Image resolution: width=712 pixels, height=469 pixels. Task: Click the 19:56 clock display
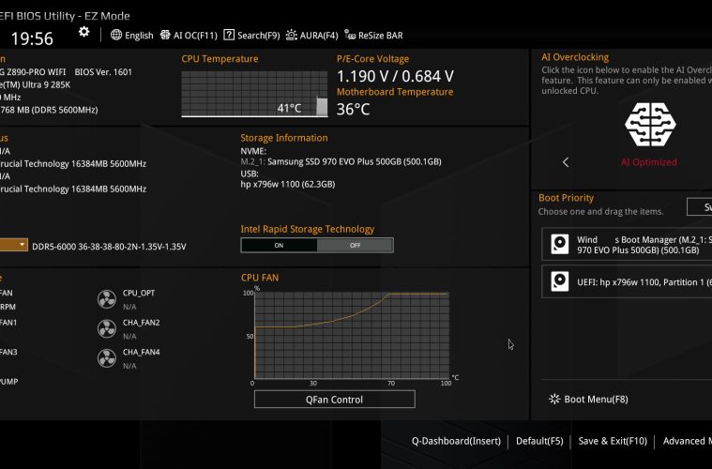(x=32, y=38)
